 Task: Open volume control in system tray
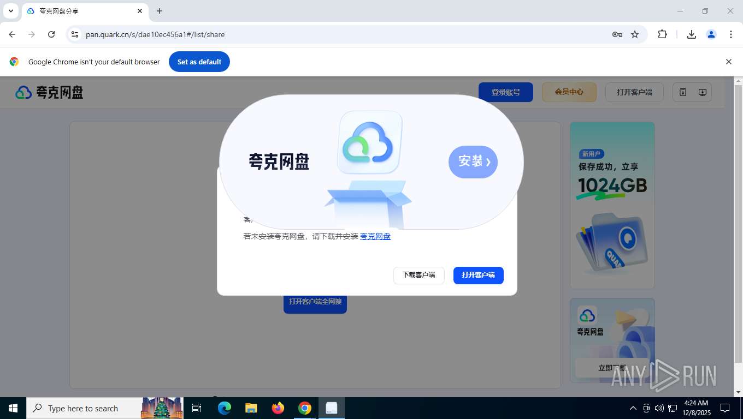pyautogui.click(x=659, y=408)
